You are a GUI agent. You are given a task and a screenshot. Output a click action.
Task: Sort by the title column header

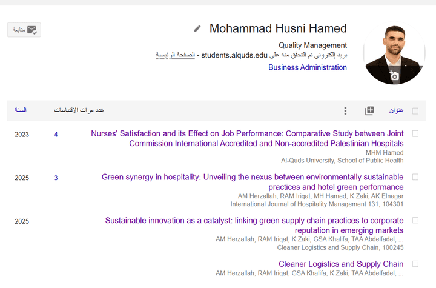point(396,110)
